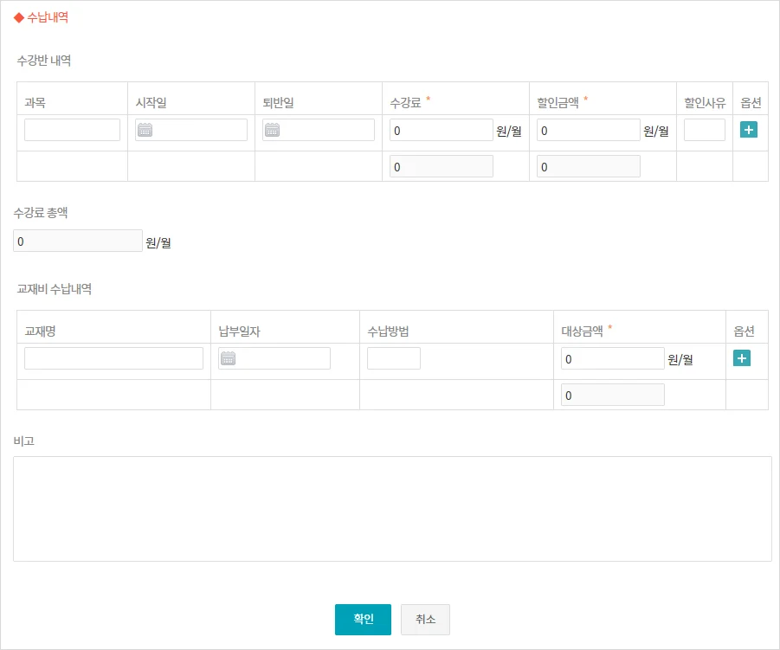The image size is (780, 650).
Task: Add a row with the 수강반 내역 plus icon
Action: [749, 130]
